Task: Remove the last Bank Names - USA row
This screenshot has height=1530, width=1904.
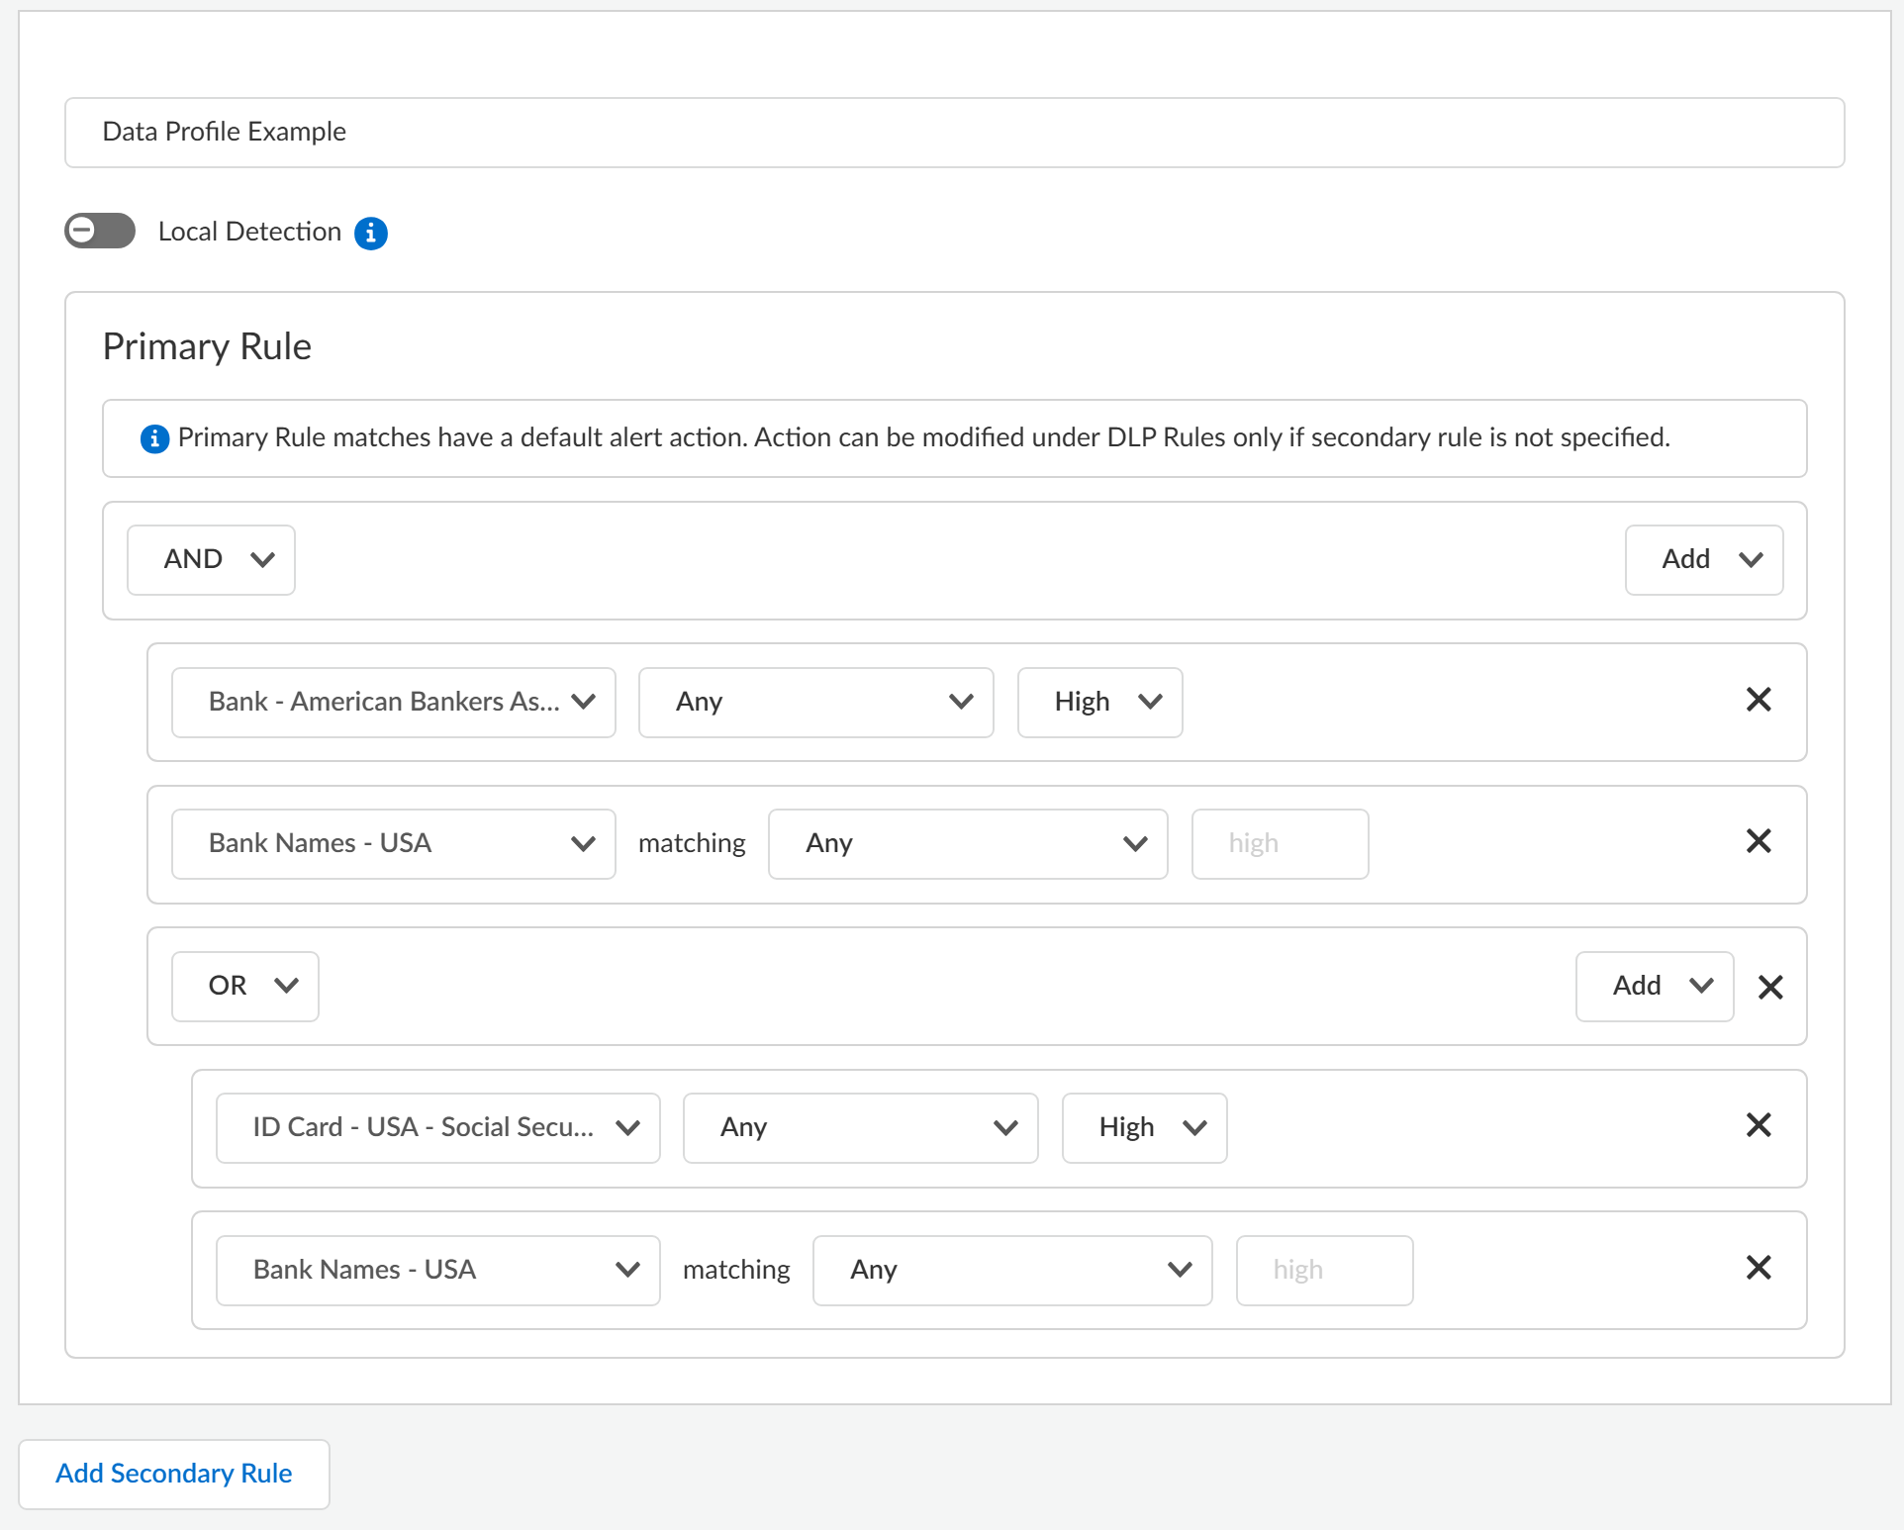Action: coord(1758,1268)
